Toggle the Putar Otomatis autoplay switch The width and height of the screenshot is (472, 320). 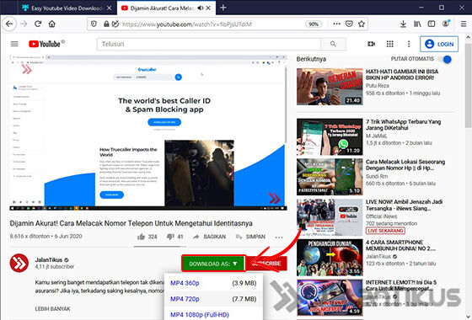[445, 59]
